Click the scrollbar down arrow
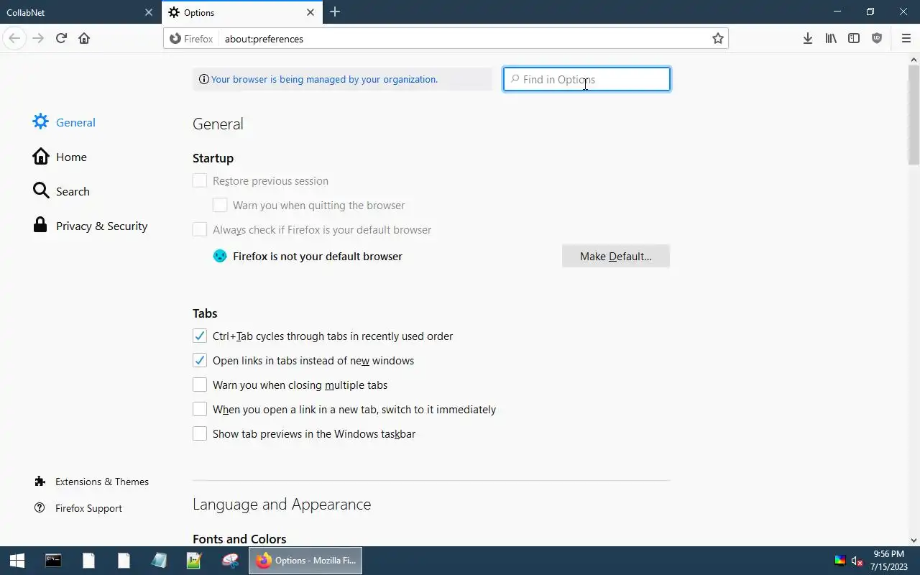This screenshot has height=575, width=920. coord(914,540)
